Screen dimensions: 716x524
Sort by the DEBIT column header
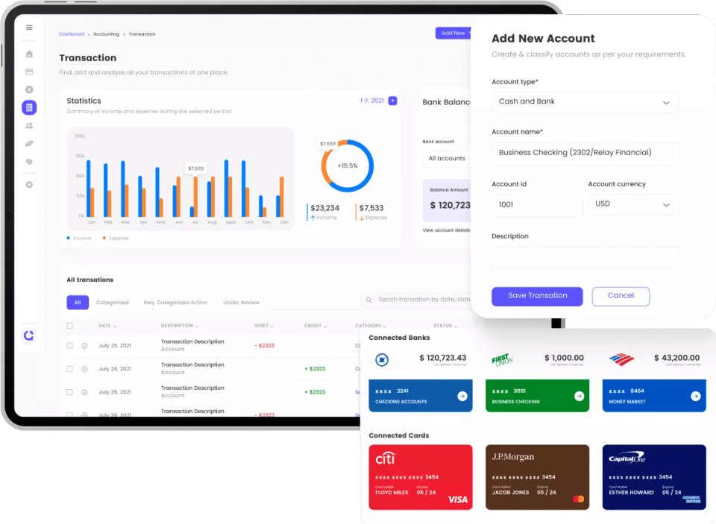pos(263,326)
